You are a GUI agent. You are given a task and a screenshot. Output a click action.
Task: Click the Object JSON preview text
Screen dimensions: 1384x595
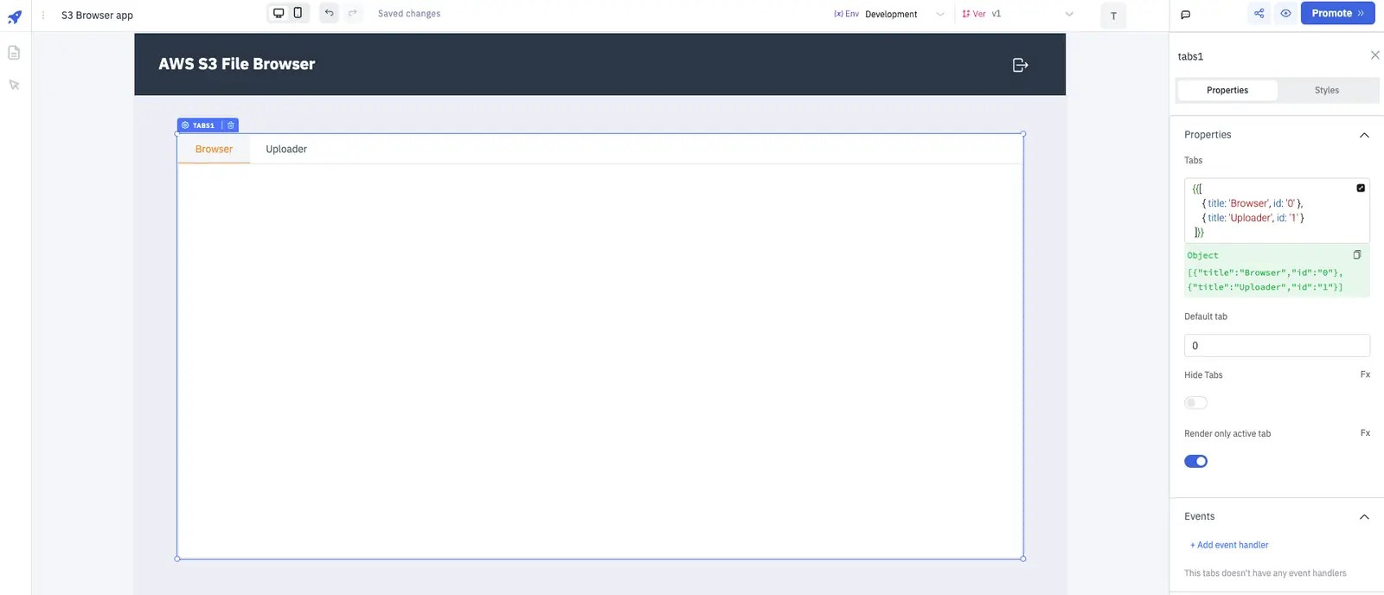1265,279
